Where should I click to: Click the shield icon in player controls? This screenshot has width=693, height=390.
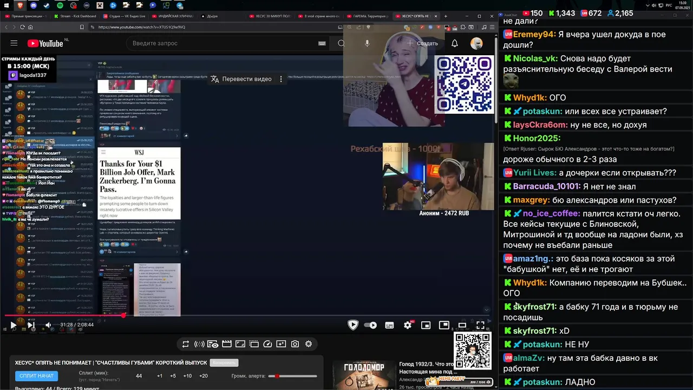pos(353,325)
